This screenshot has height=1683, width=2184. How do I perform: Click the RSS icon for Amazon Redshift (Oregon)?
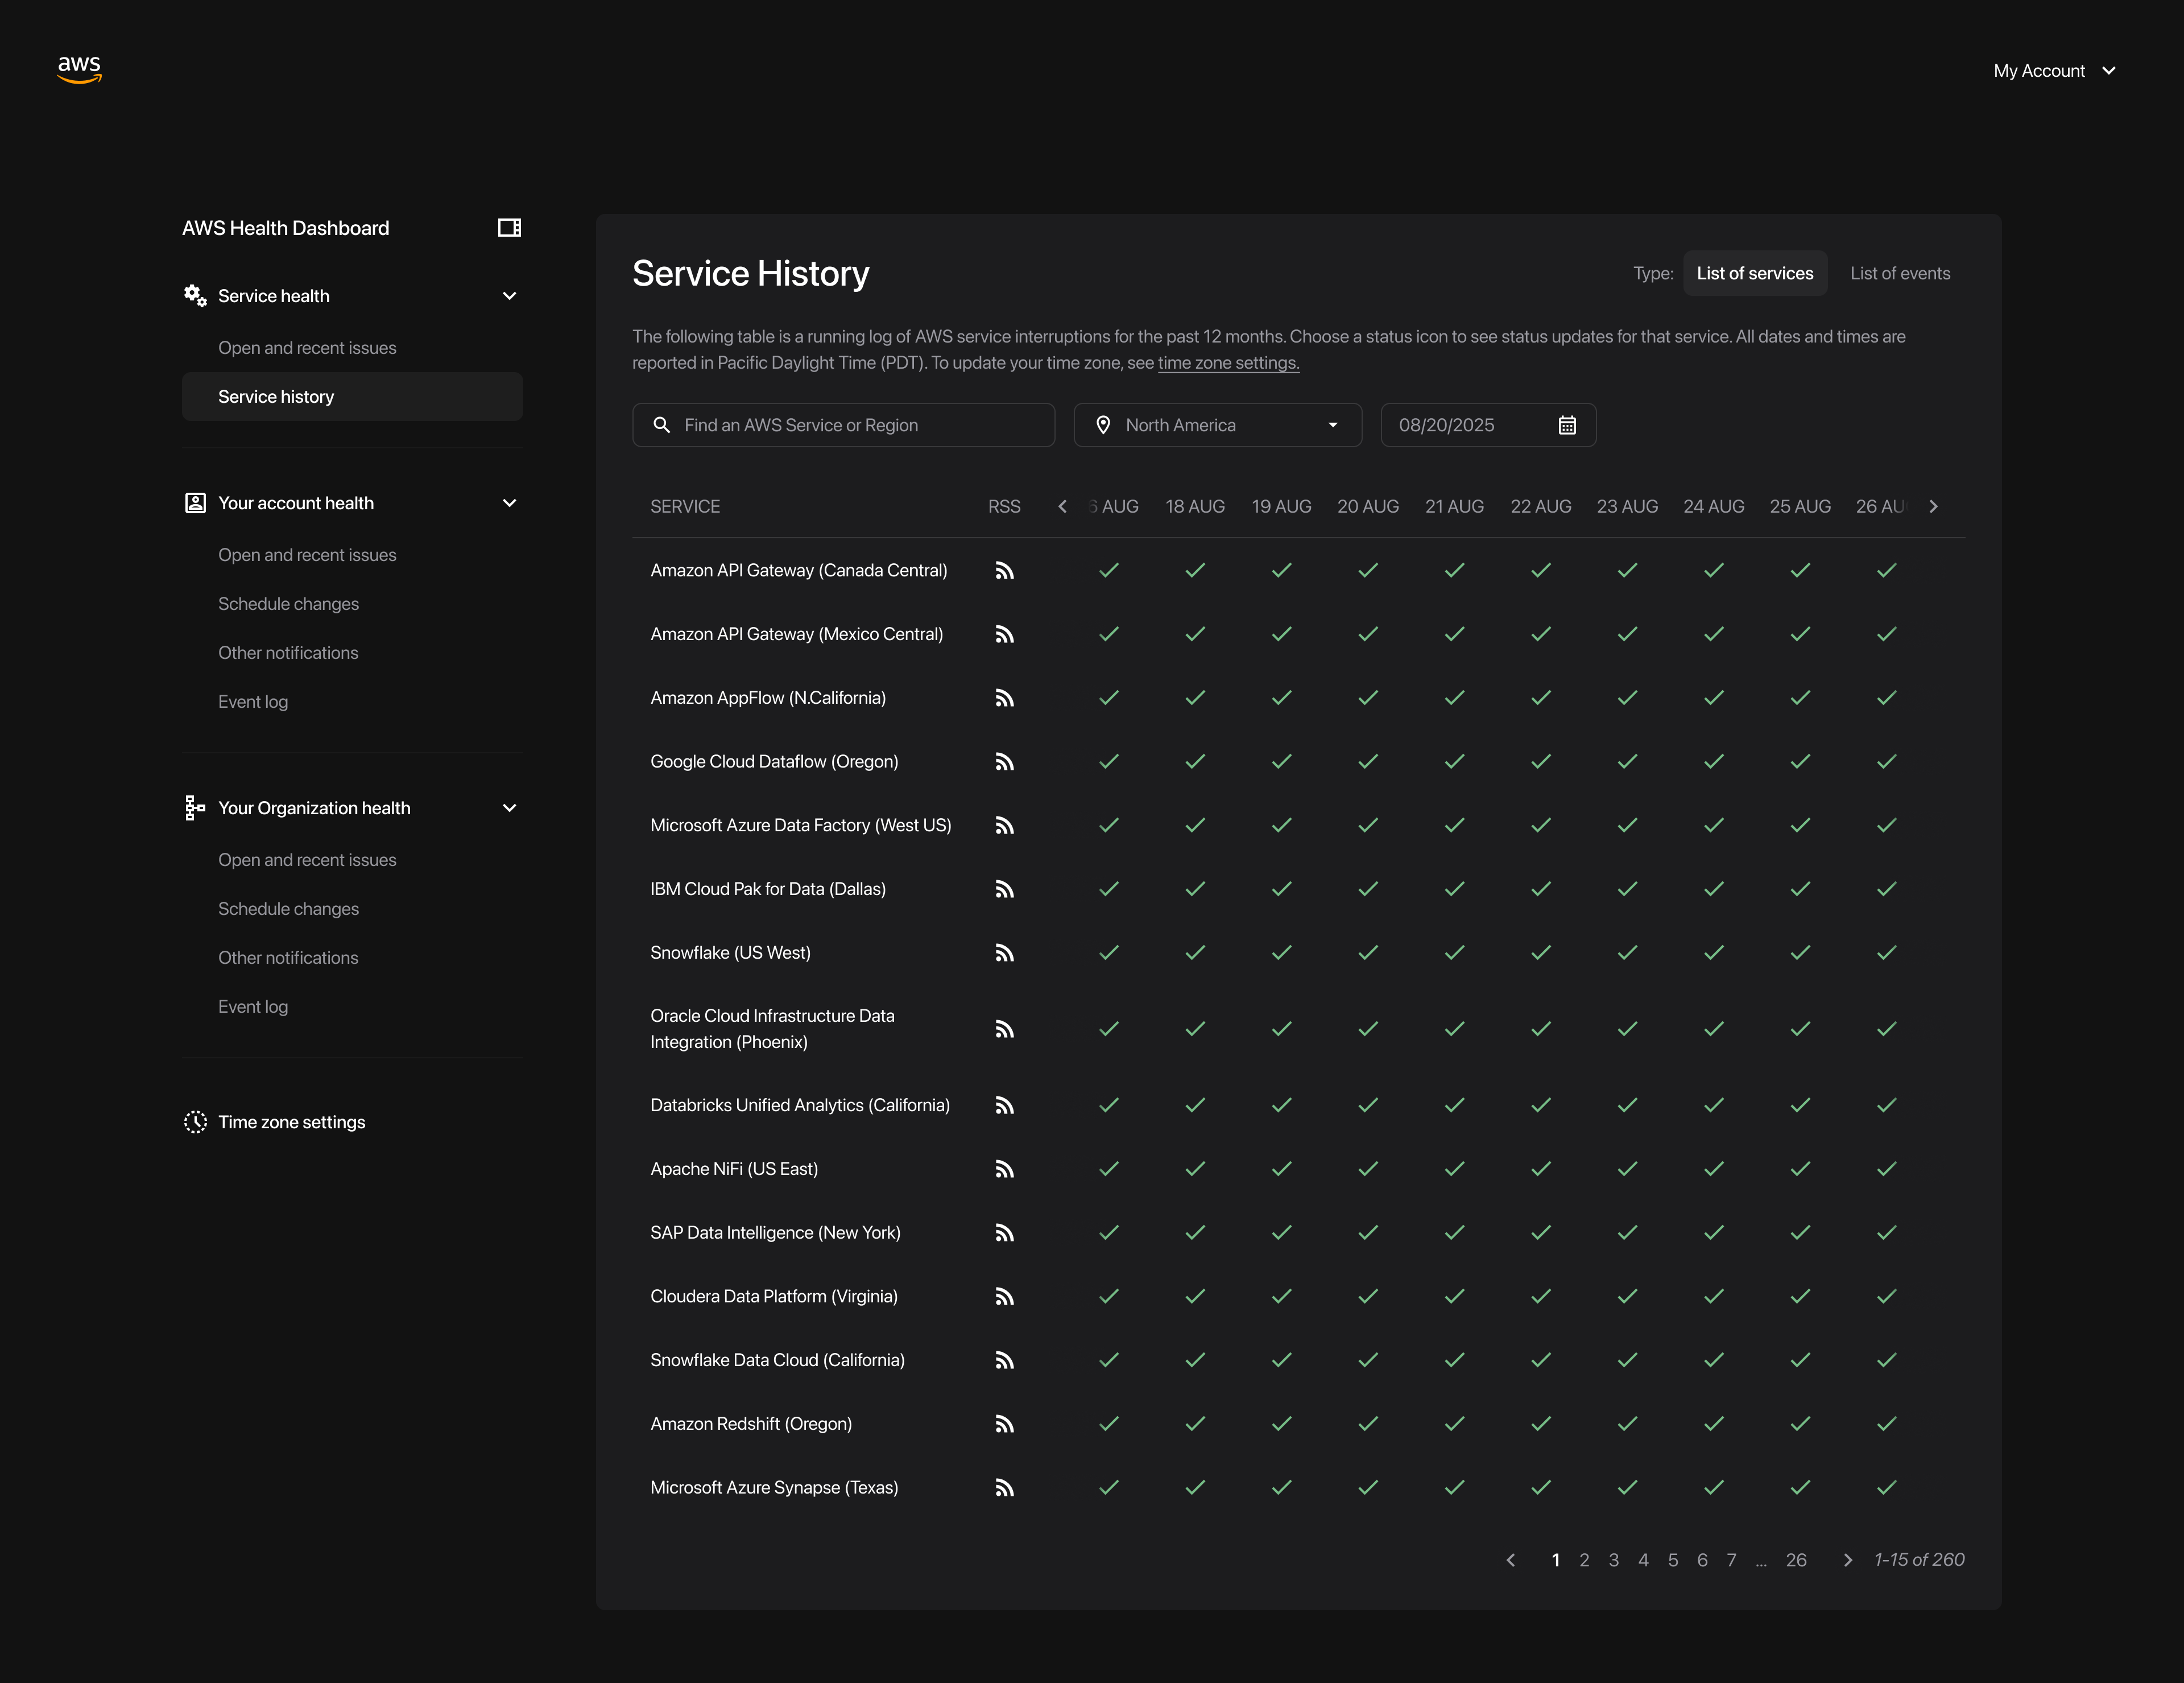click(1005, 1424)
